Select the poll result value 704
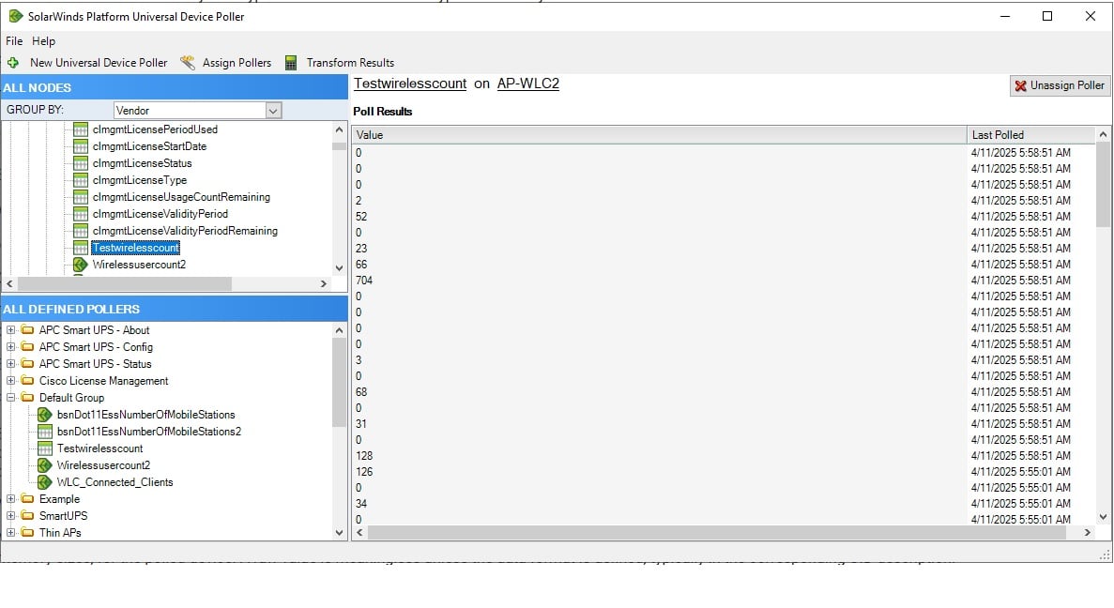Viewport: 1114px width, 608px height. point(364,281)
